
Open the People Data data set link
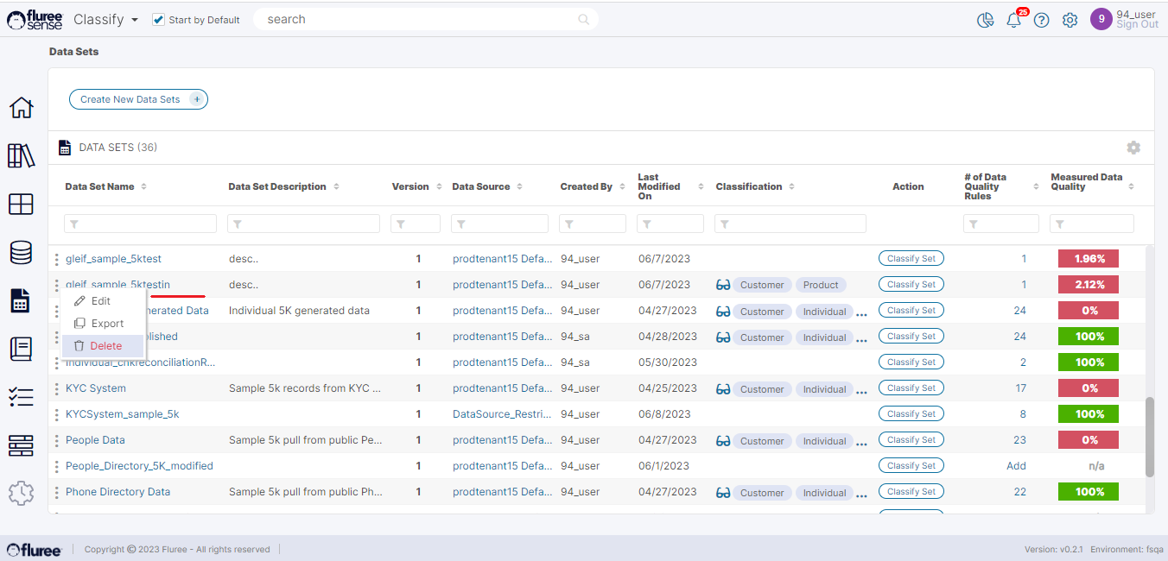point(95,440)
